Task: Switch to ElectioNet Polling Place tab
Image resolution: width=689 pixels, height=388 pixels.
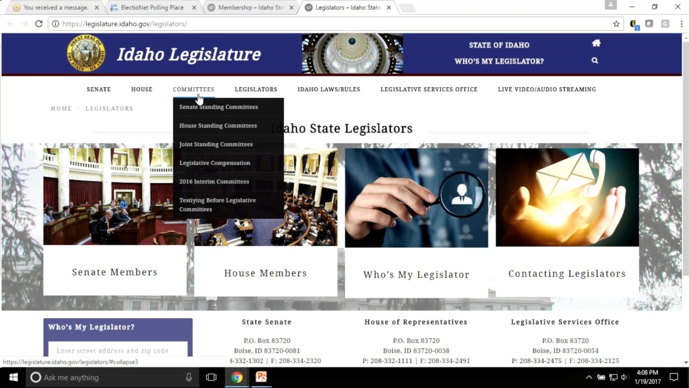Action: tap(153, 8)
